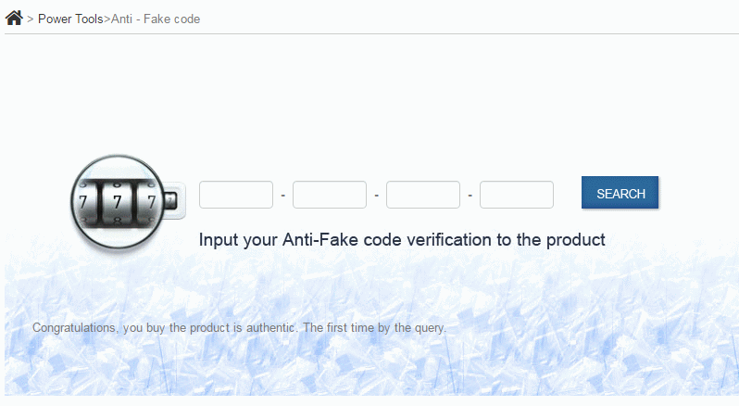Click the leftmost 7 dial in lock
Image resolution: width=739 pixels, height=406 pixels.
(x=84, y=202)
